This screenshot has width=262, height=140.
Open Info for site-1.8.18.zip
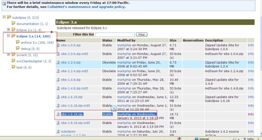(251, 114)
